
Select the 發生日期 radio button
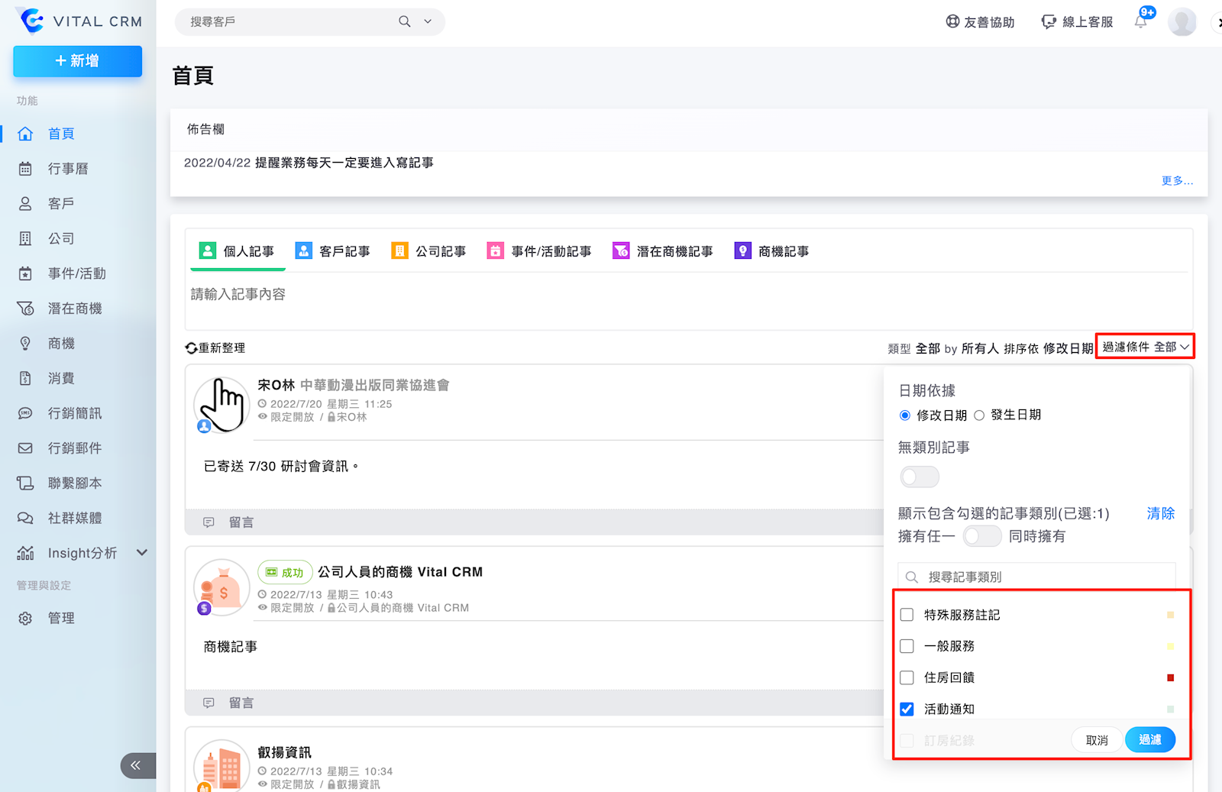click(979, 415)
